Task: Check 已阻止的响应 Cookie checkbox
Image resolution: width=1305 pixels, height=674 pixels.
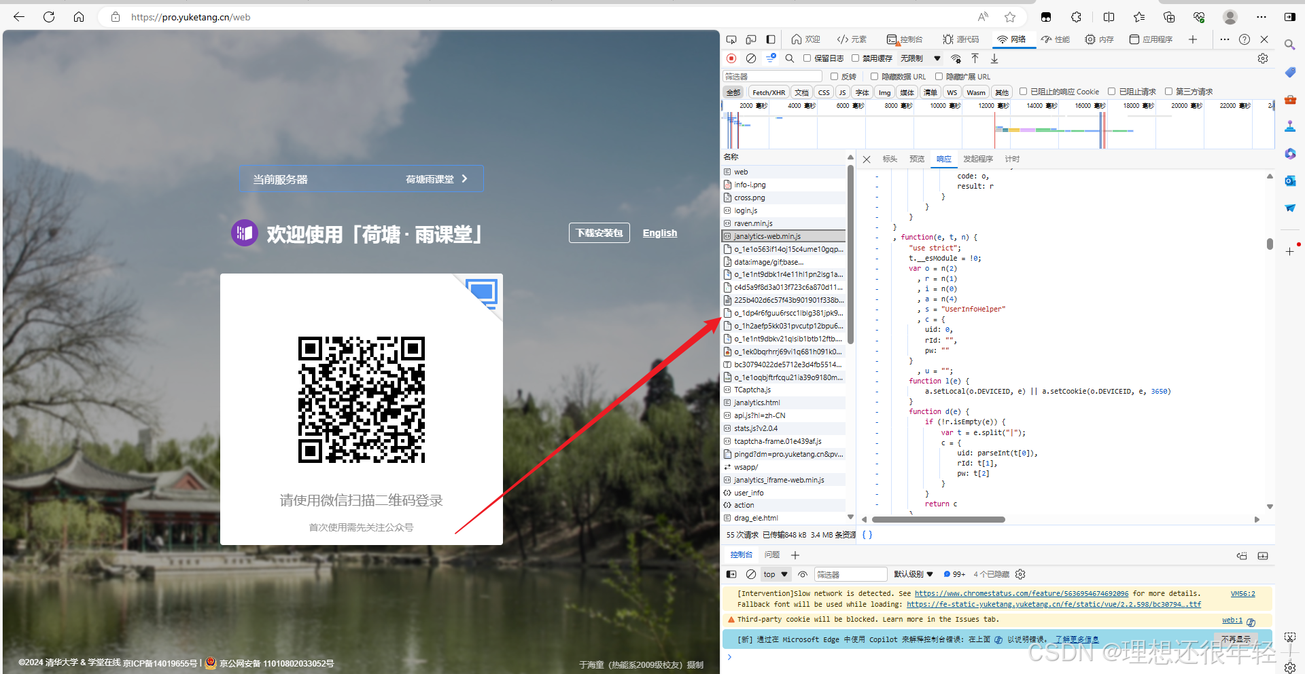Action: (1023, 92)
